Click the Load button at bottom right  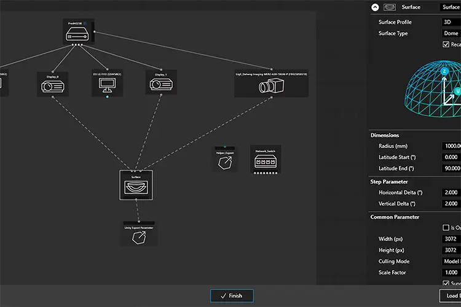point(451,296)
